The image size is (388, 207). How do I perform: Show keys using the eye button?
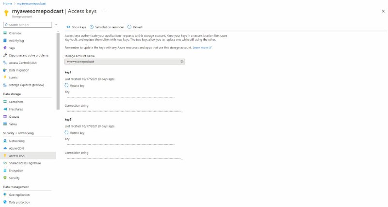tap(76, 27)
